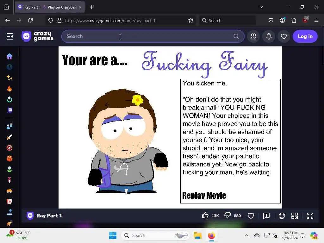Screen dimensions: 324x243
Task: Click the Log in button
Action: pyautogui.click(x=305, y=36)
